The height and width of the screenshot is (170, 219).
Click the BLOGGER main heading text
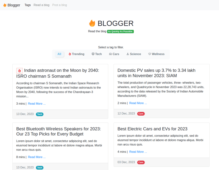pyautogui.click(x=115, y=23)
